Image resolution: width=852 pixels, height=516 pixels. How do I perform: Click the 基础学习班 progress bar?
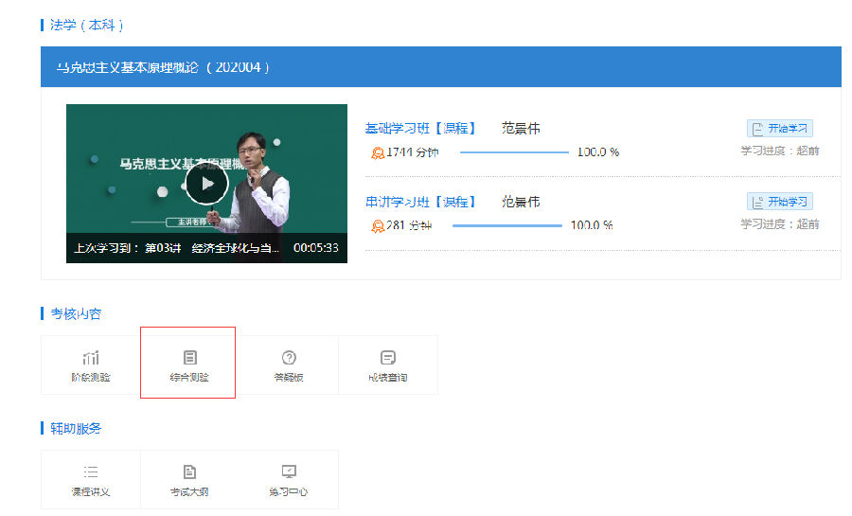pyautogui.click(x=514, y=152)
